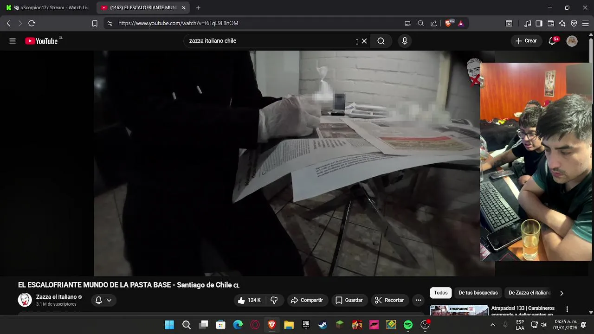Show hidden system tray icons
Viewport: 594px width, 334px height.
[492, 325]
